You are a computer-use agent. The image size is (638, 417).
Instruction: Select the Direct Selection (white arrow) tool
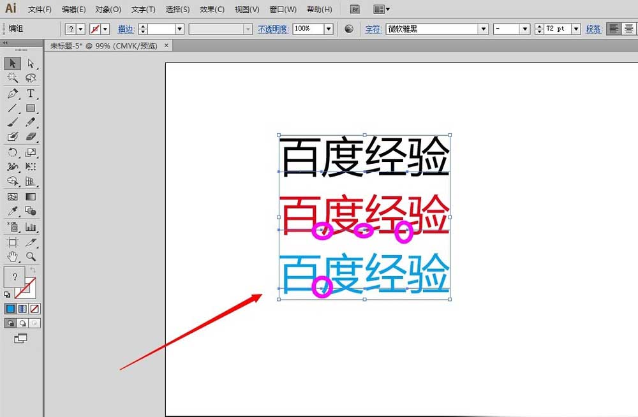[31, 64]
